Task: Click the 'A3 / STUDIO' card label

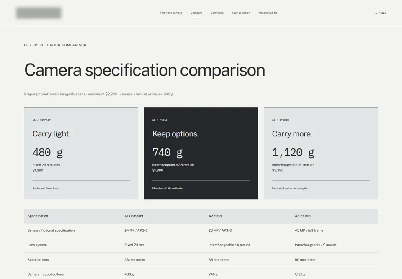Action: pyautogui.click(x=280, y=120)
